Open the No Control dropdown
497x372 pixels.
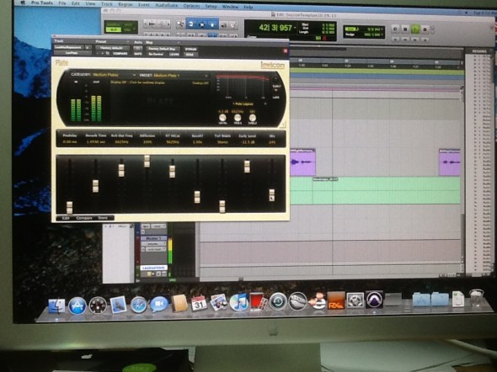coord(156,55)
